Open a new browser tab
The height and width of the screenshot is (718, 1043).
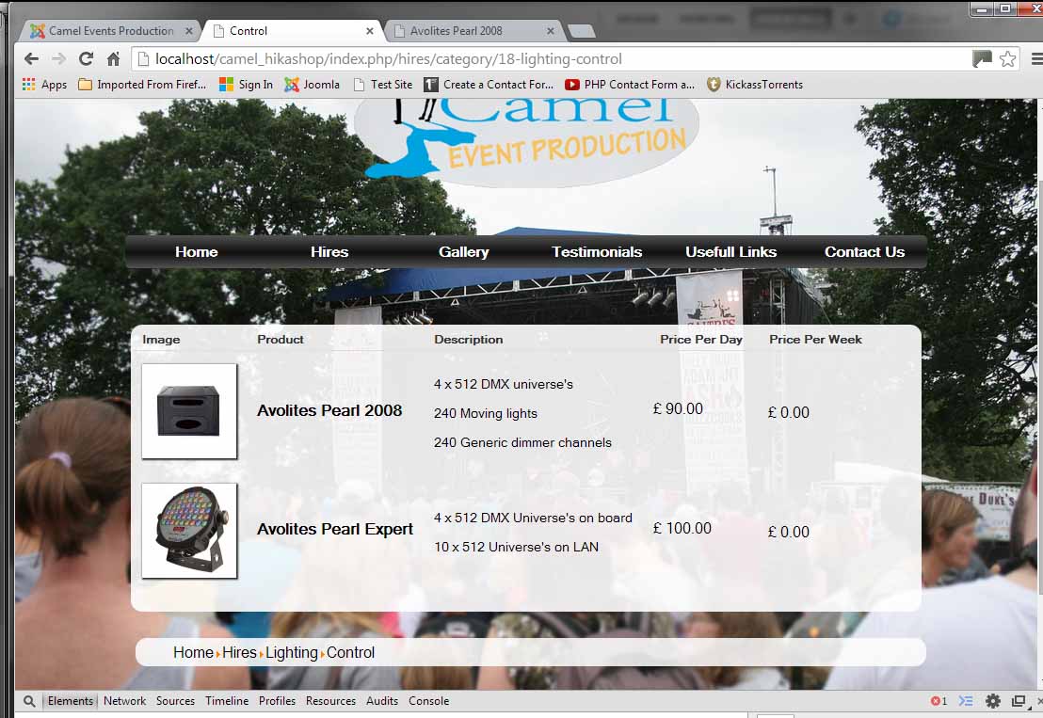[582, 31]
